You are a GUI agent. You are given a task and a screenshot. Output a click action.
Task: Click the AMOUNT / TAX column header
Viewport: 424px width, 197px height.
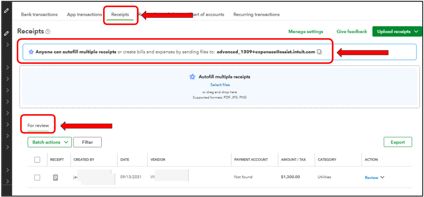293,160
